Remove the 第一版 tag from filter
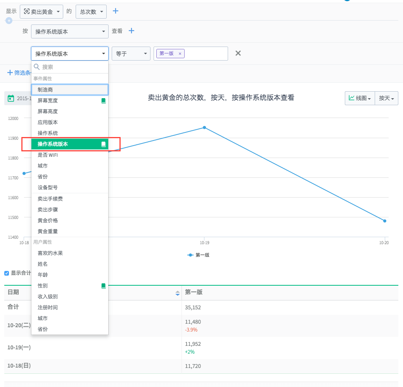 click(180, 54)
